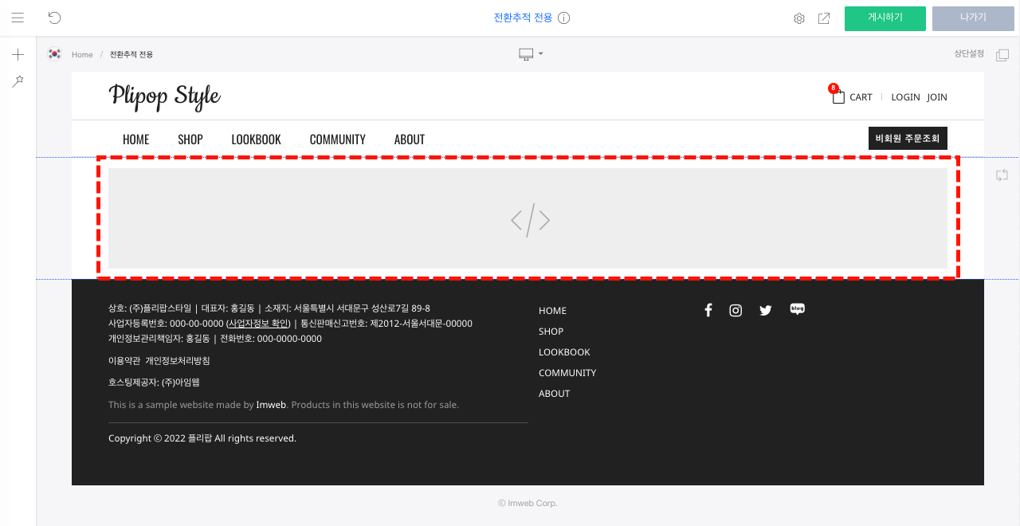Click the 게시하기 publish button

[885, 18]
